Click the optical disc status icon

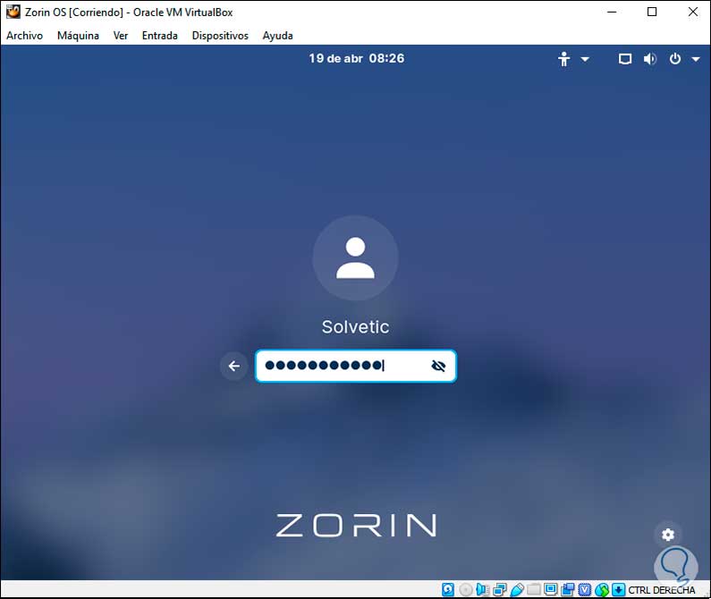pos(466,589)
